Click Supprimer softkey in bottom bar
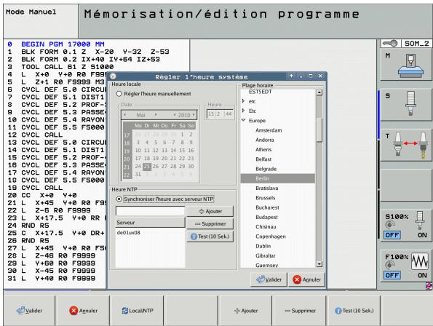This screenshot has width=433, height=326. pyautogui.click(x=300, y=311)
